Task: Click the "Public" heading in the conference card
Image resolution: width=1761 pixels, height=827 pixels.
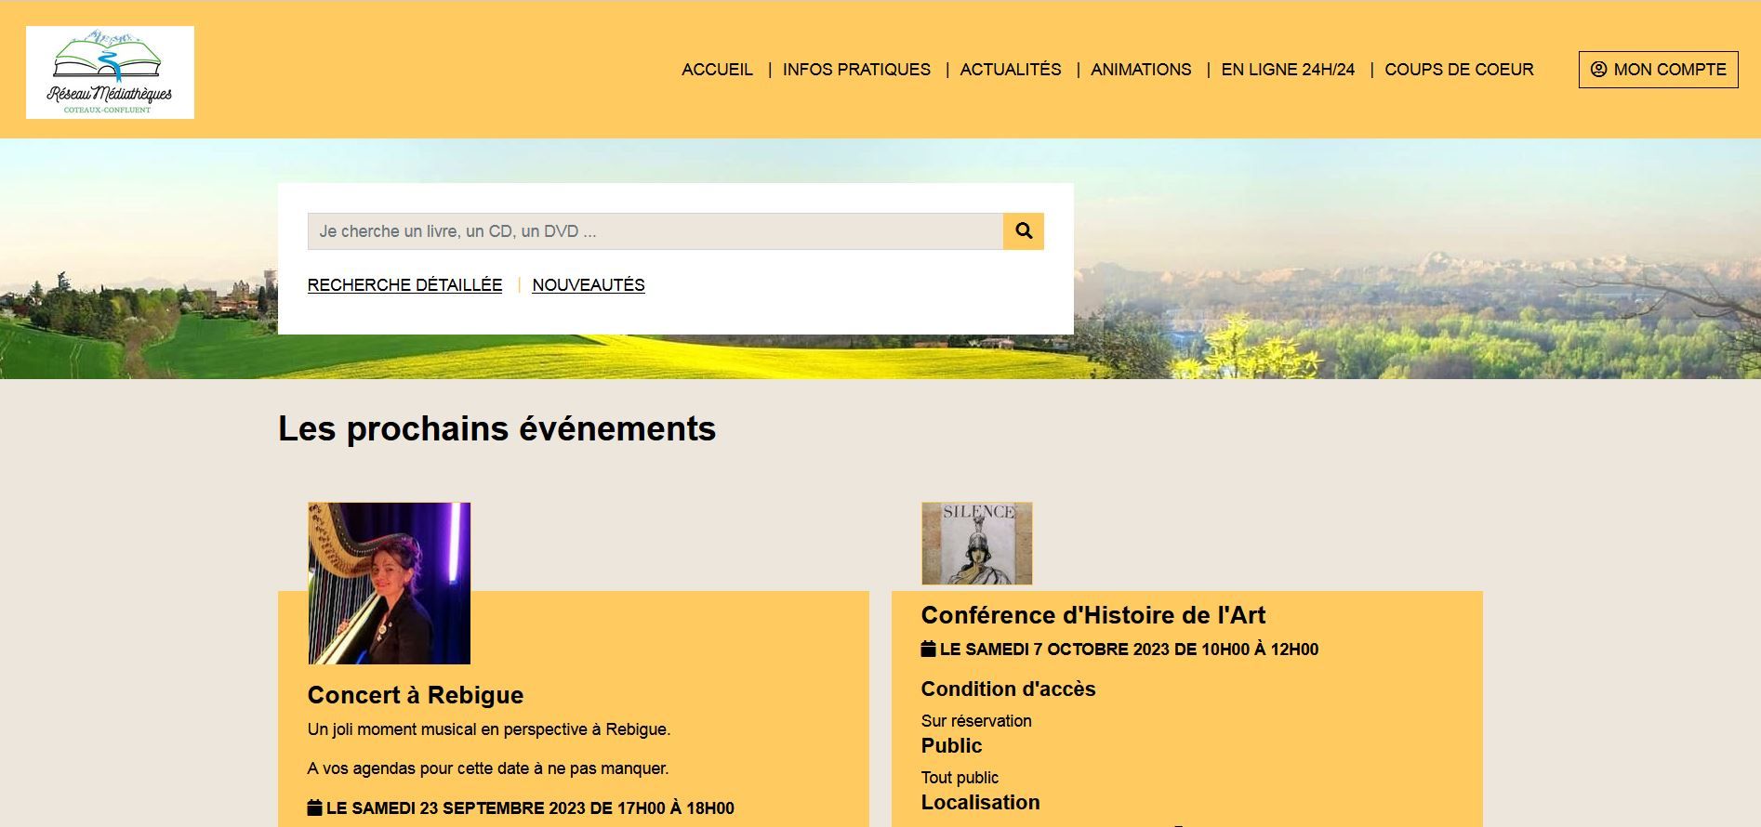Action: click(951, 745)
